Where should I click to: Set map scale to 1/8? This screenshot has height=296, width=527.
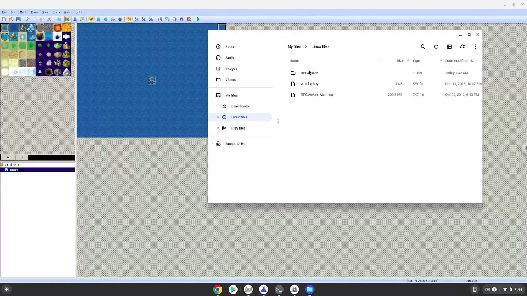[151, 19]
